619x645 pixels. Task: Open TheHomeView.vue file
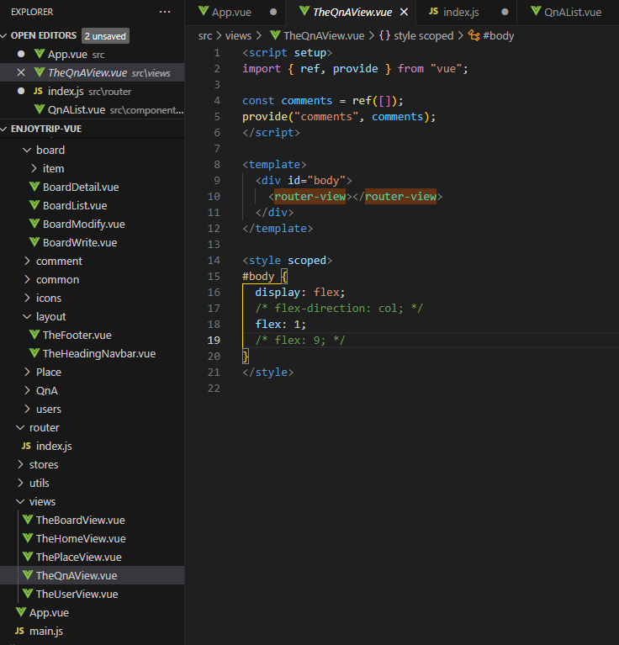93,539
